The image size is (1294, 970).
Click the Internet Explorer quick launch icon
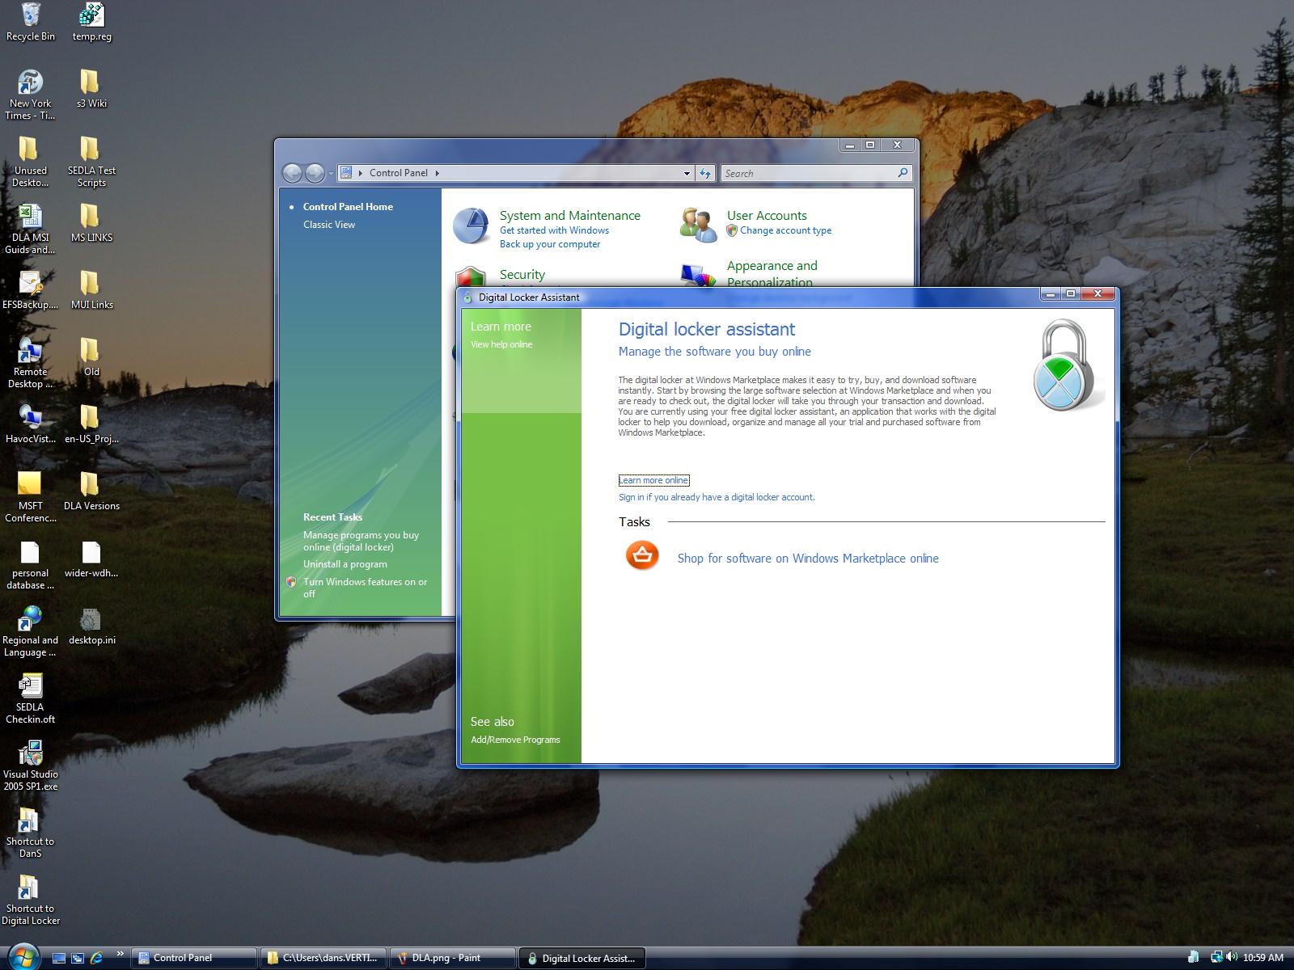97,958
